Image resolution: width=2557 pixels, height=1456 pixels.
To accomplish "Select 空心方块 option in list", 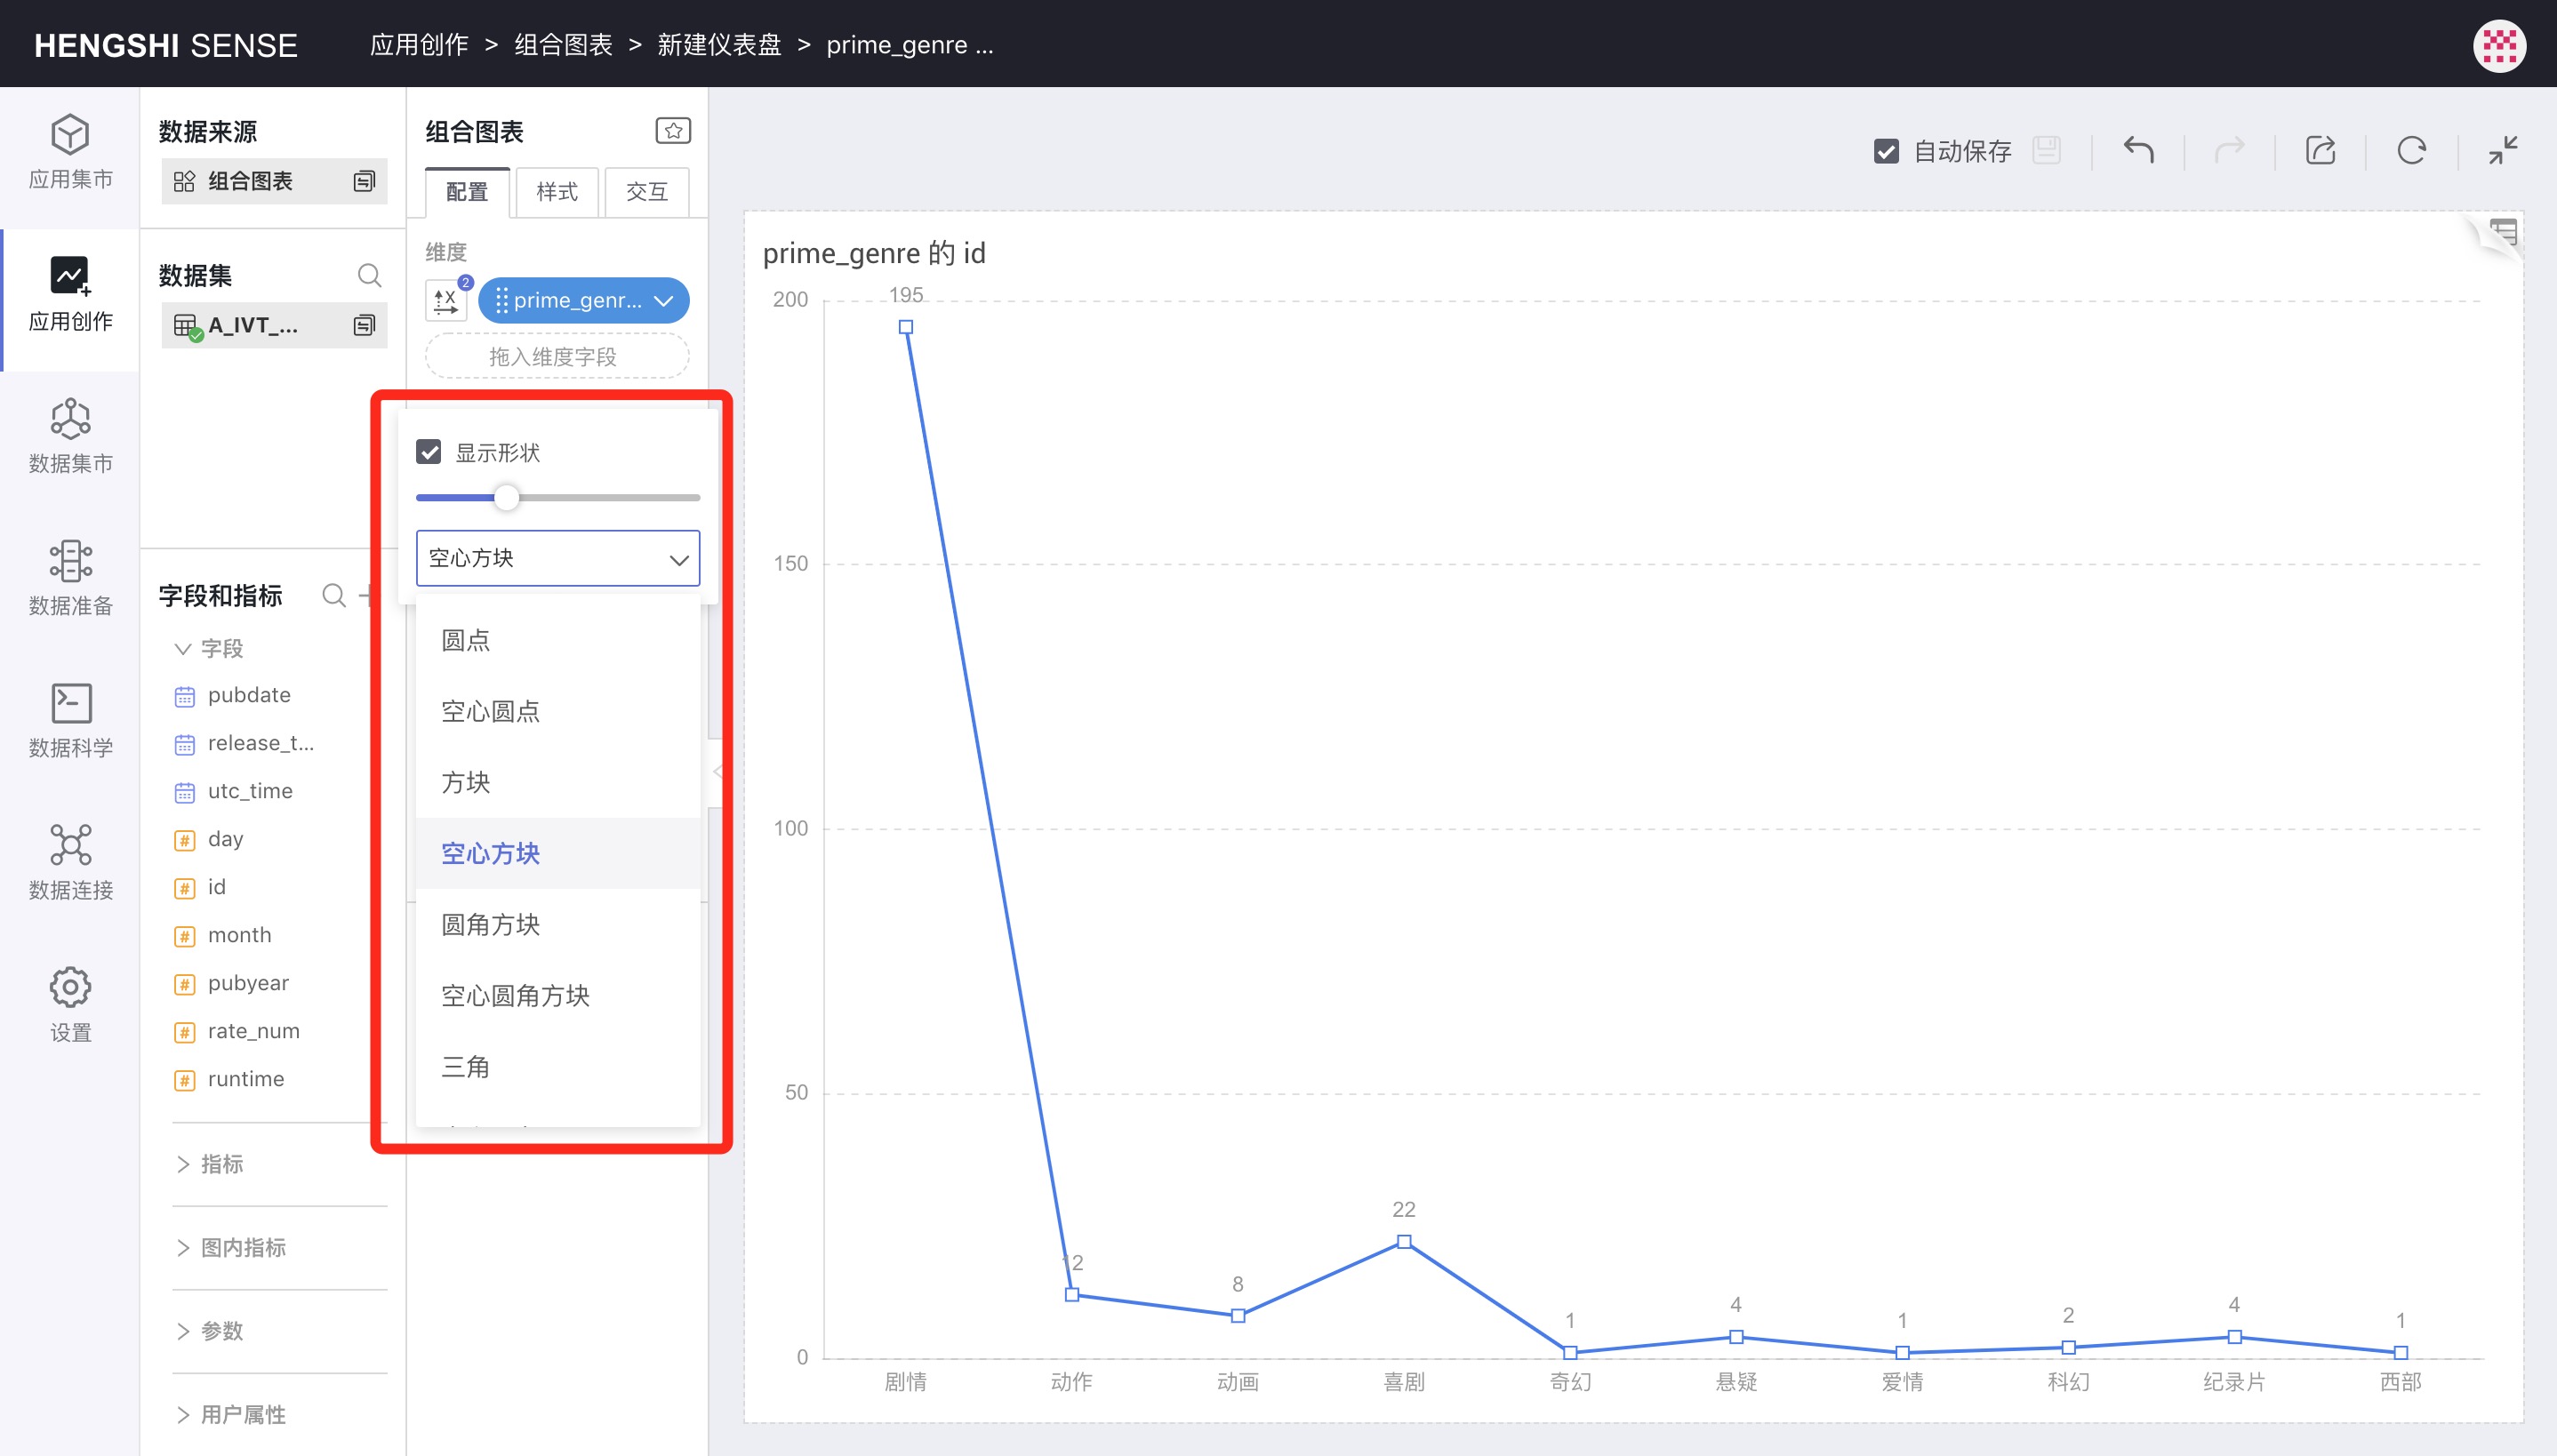I will tap(558, 853).
